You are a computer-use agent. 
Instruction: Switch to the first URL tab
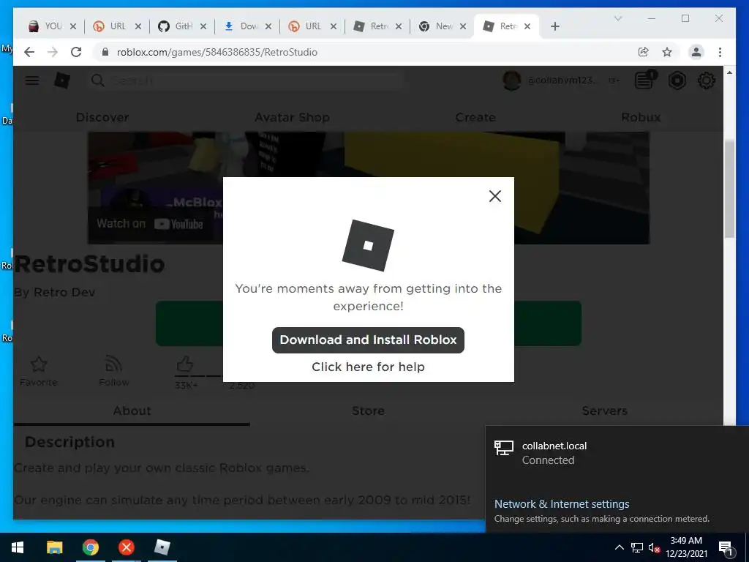coord(111,26)
